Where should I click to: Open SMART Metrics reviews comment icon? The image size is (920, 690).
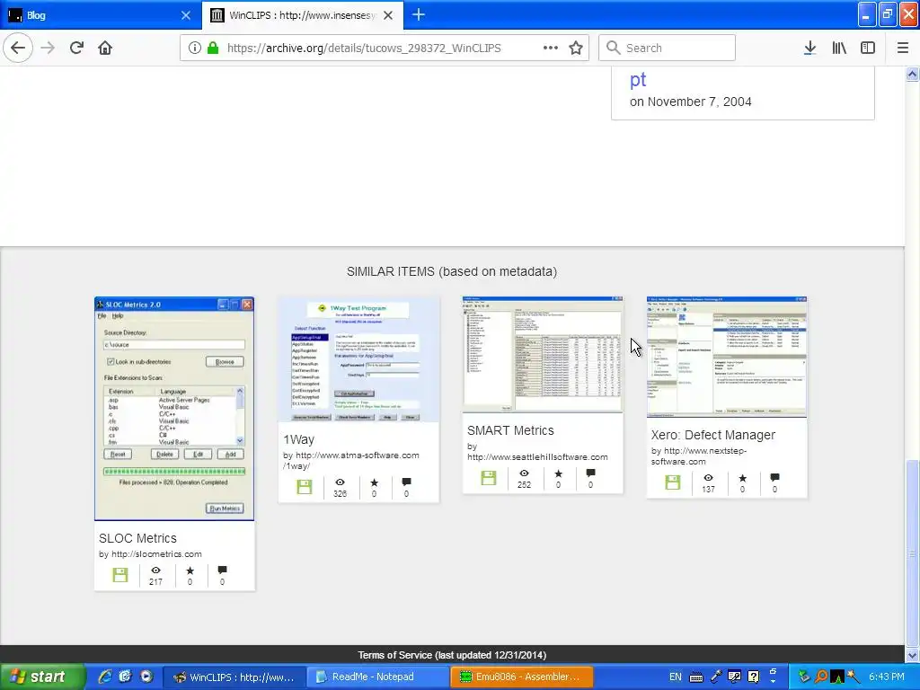(x=590, y=473)
